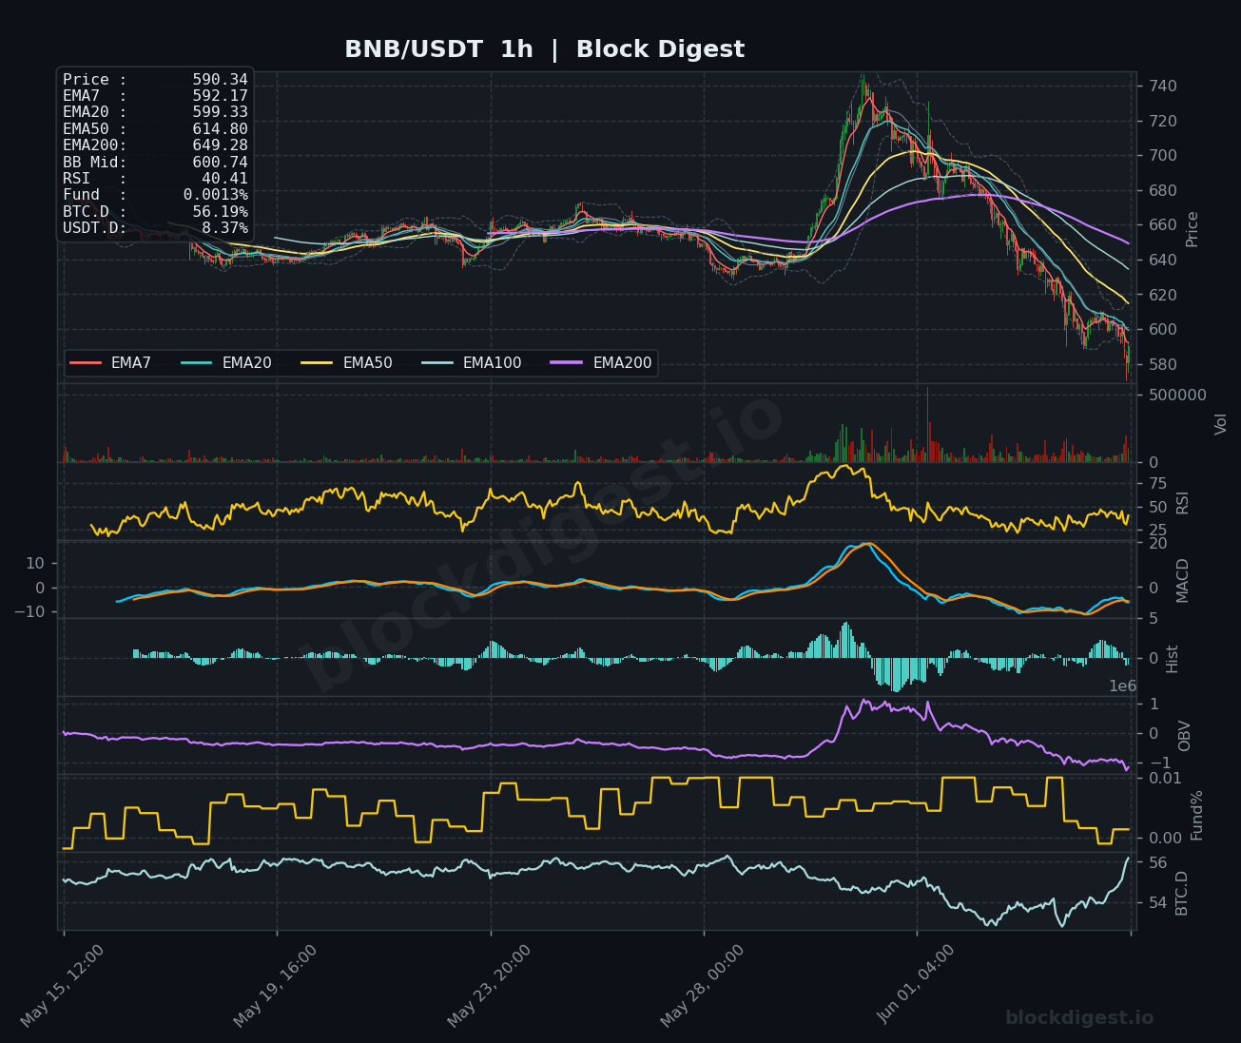Click the RSI axis tick 75

tap(1158, 484)
